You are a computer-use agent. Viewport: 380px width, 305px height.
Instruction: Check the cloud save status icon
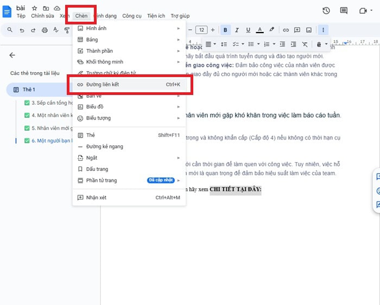(57, 9)
